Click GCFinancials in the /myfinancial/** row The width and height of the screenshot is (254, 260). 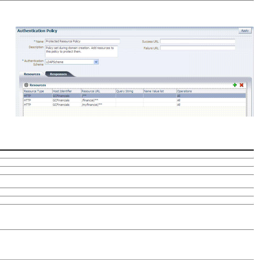point(61,105)
